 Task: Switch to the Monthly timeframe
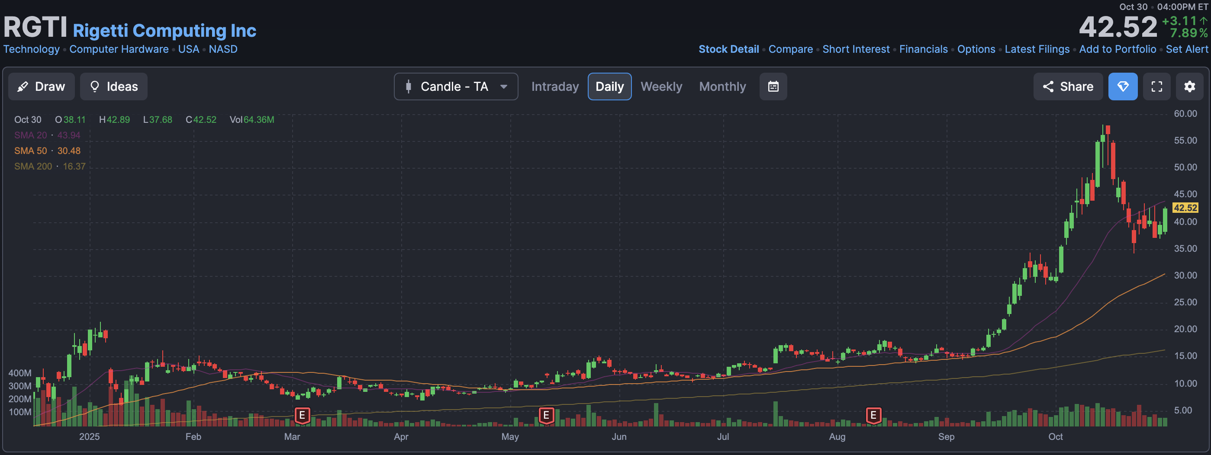(722, 87)
